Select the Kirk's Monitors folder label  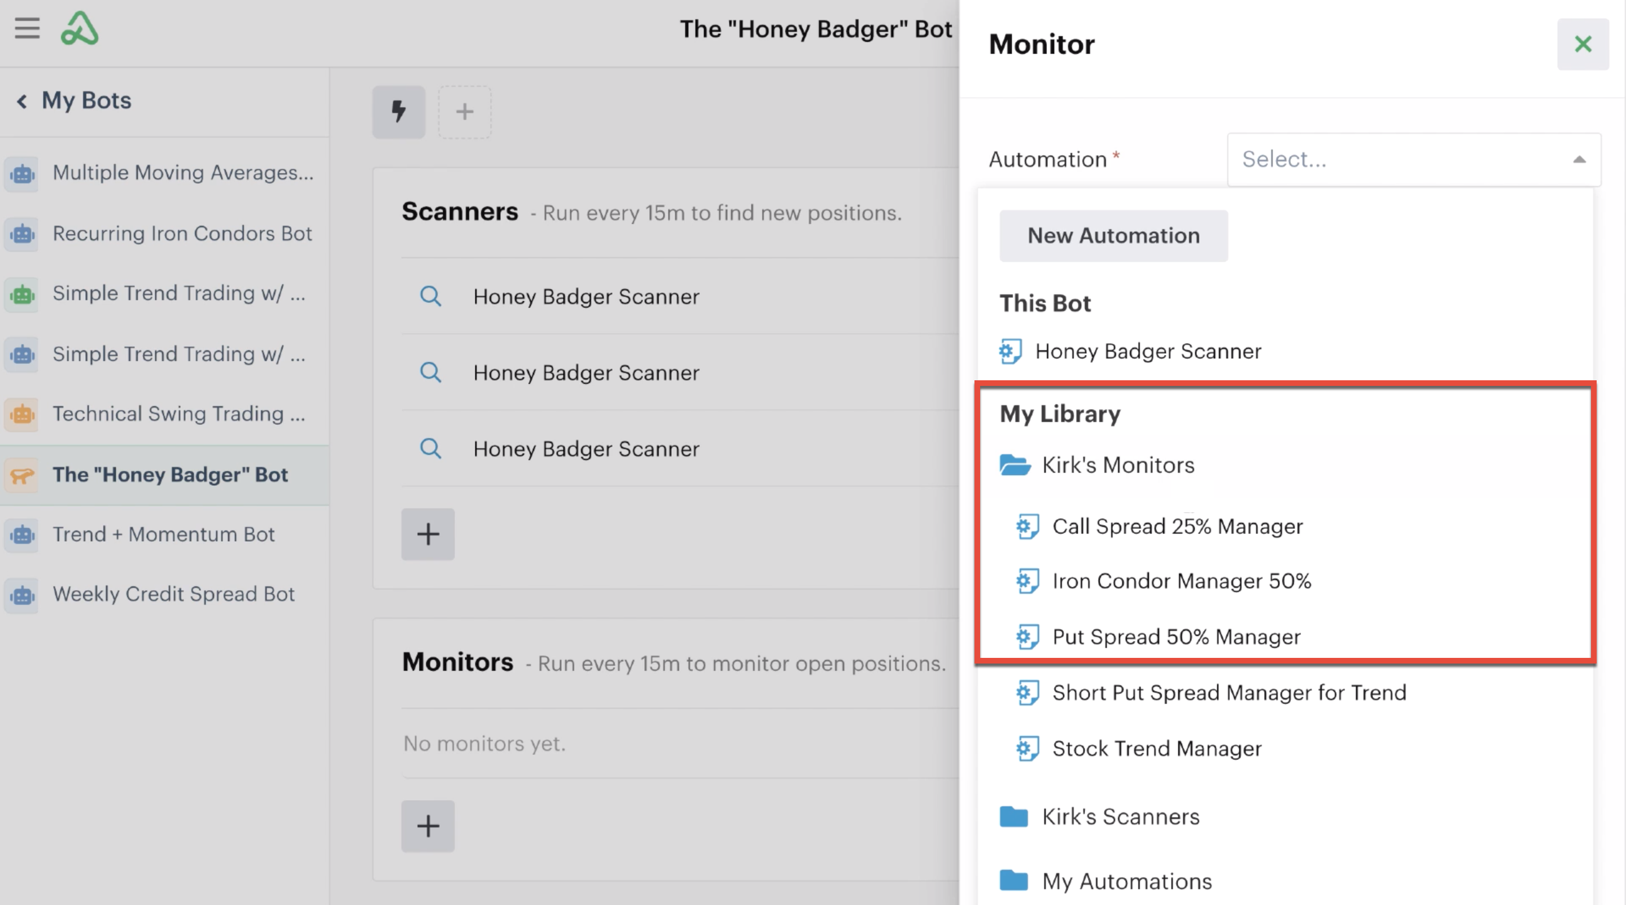1118,465
